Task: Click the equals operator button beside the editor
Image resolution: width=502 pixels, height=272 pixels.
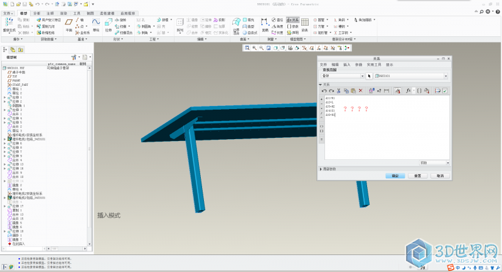Action: coord(322,139)
